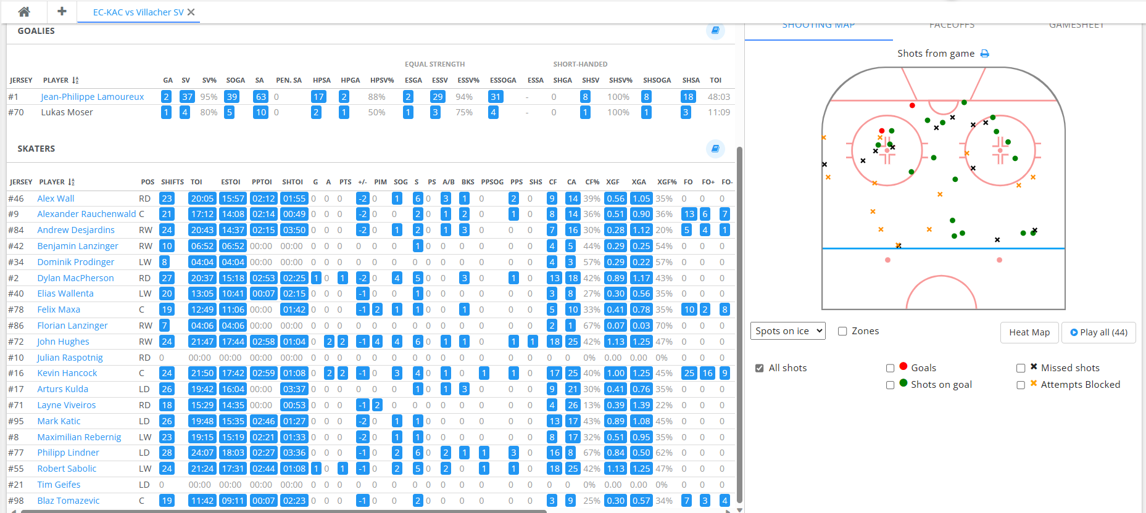This screenshot has height=513, width=1146.
Task: Enable the Zones checkbox
Action: (x=842, y=331)
